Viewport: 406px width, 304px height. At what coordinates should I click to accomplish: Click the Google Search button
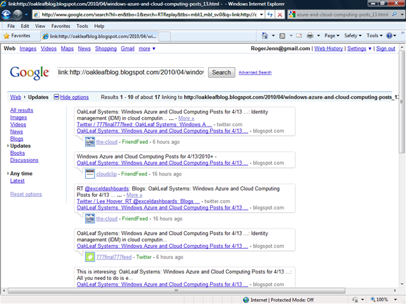221,72
